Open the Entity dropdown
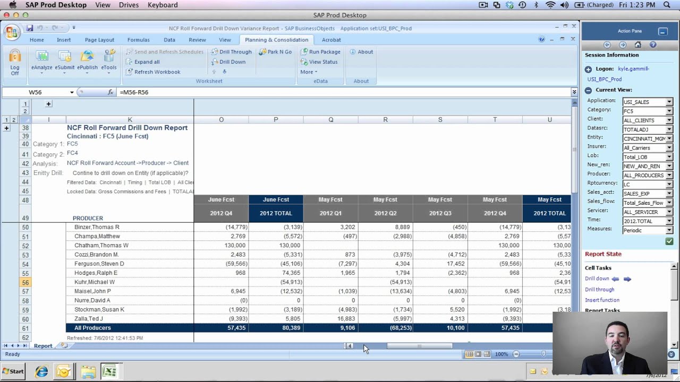Image resolution: width=680 pixels, height=382 pixels. (669, 138)
